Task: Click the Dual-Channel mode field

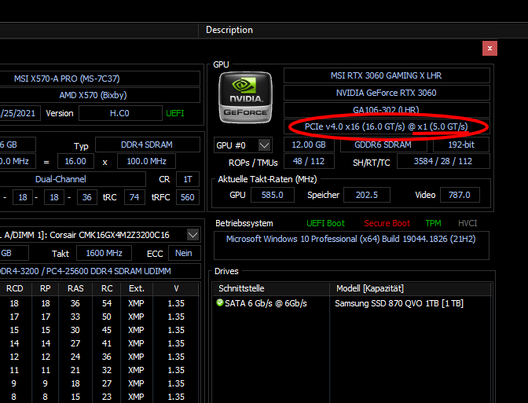Action: pos(72,179)
